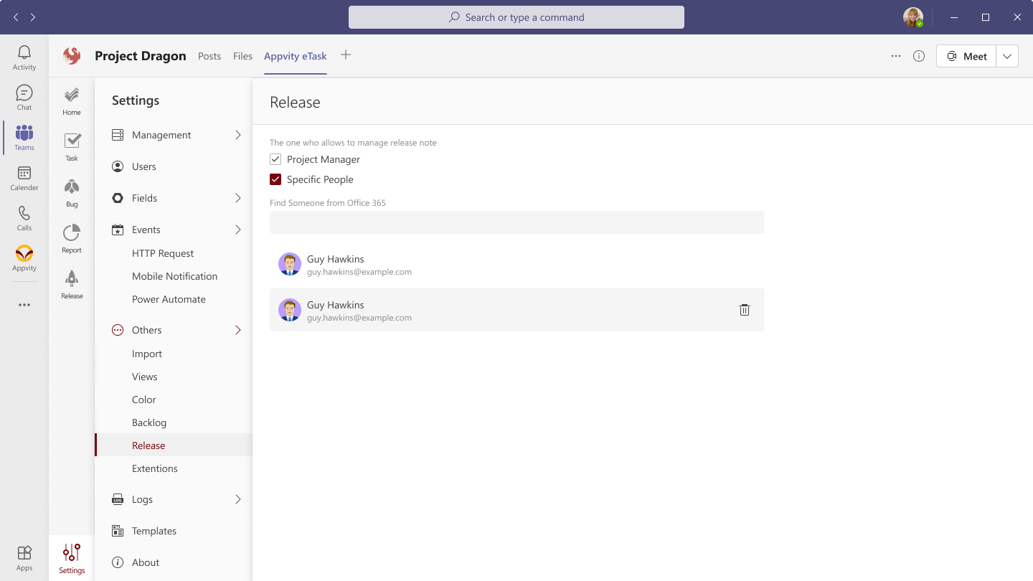Screen dimensions: 1033x581
Task: Switch to the Files tab
Action: pyautogui.click(x=242, y=56)
